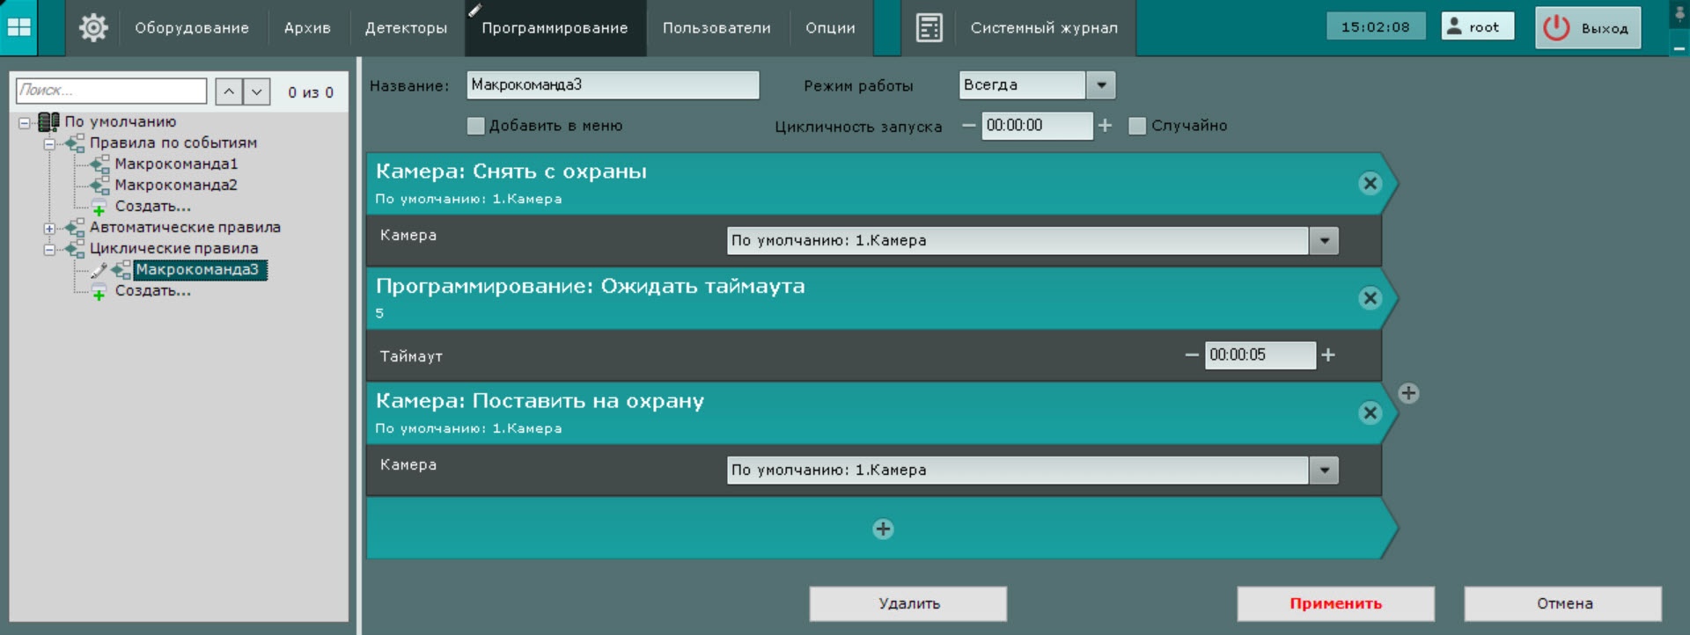Click the settings gear icon
1690x635 pixels.
click(x=93, y=27)
